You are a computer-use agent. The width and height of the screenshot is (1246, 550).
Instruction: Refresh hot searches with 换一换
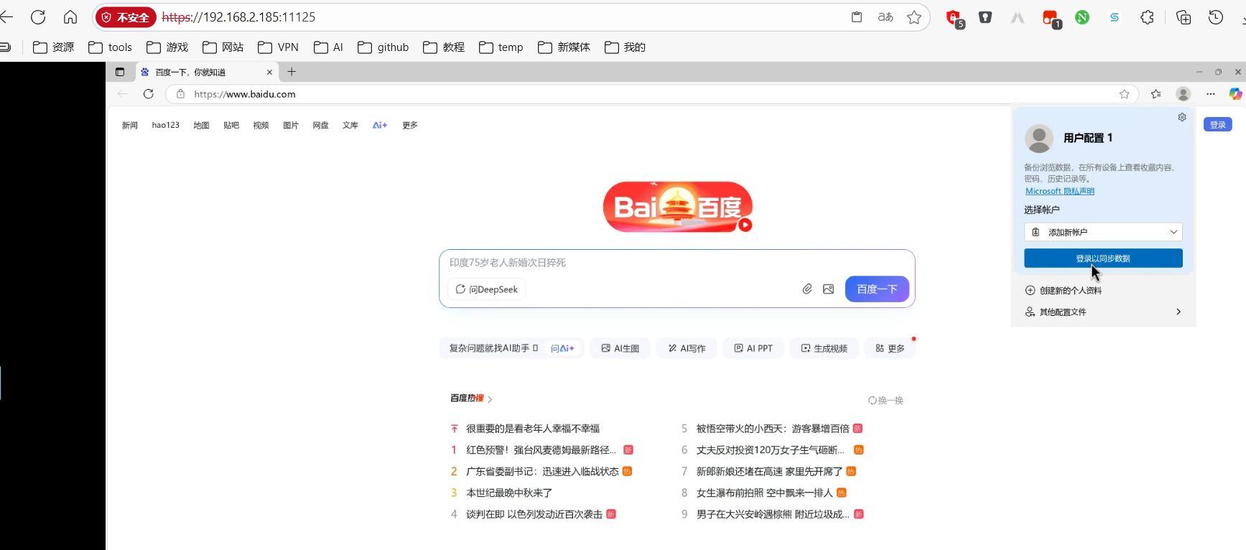pyautogui.click(x=885, y=400)
